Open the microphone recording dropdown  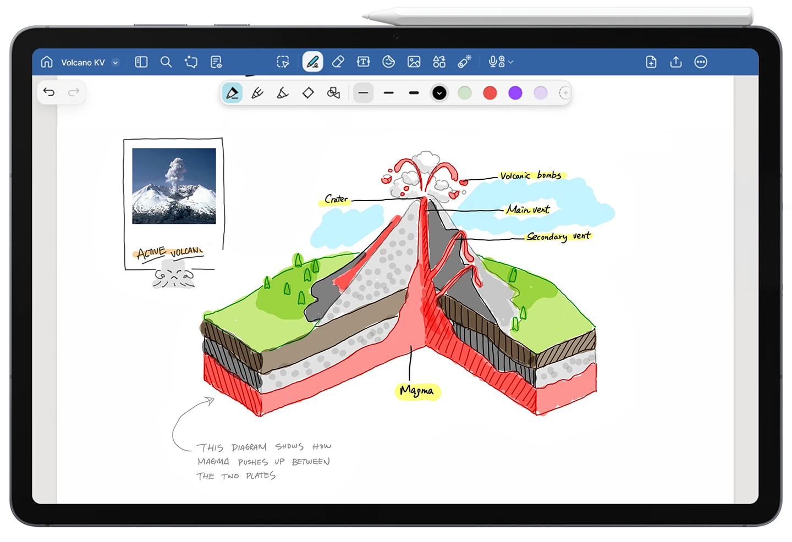[501, 62]
